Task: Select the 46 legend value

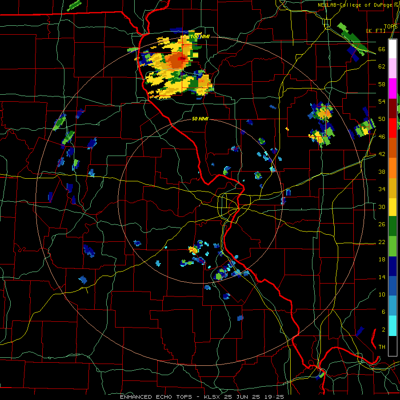Action: (x=382, y=136)
